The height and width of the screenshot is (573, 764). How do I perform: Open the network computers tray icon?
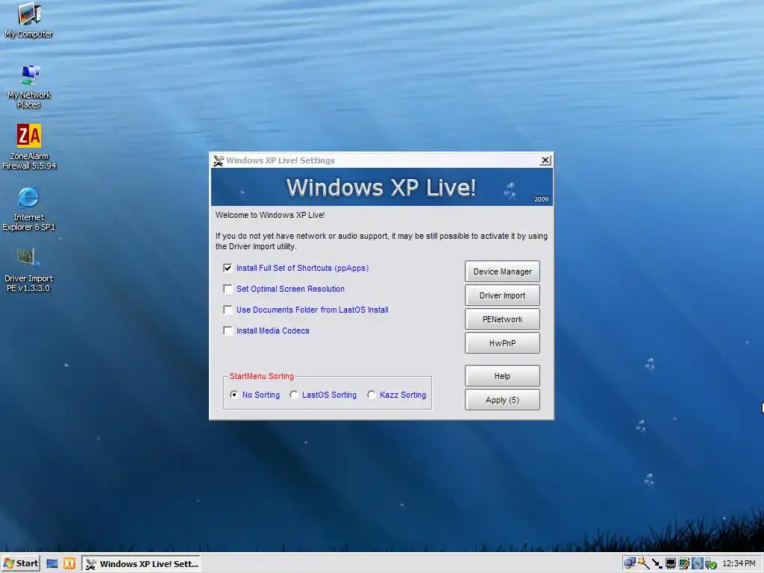pyautogui.click(x=630, y=563)
